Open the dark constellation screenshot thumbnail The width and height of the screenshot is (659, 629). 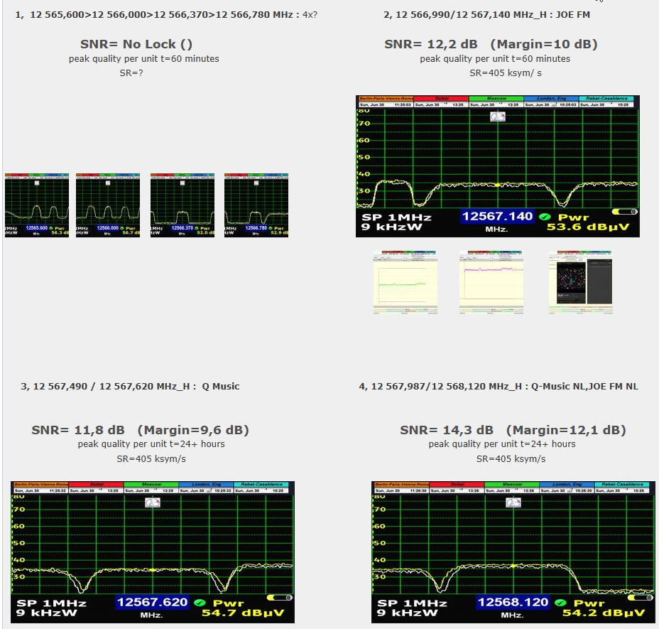tap(580, 281)
